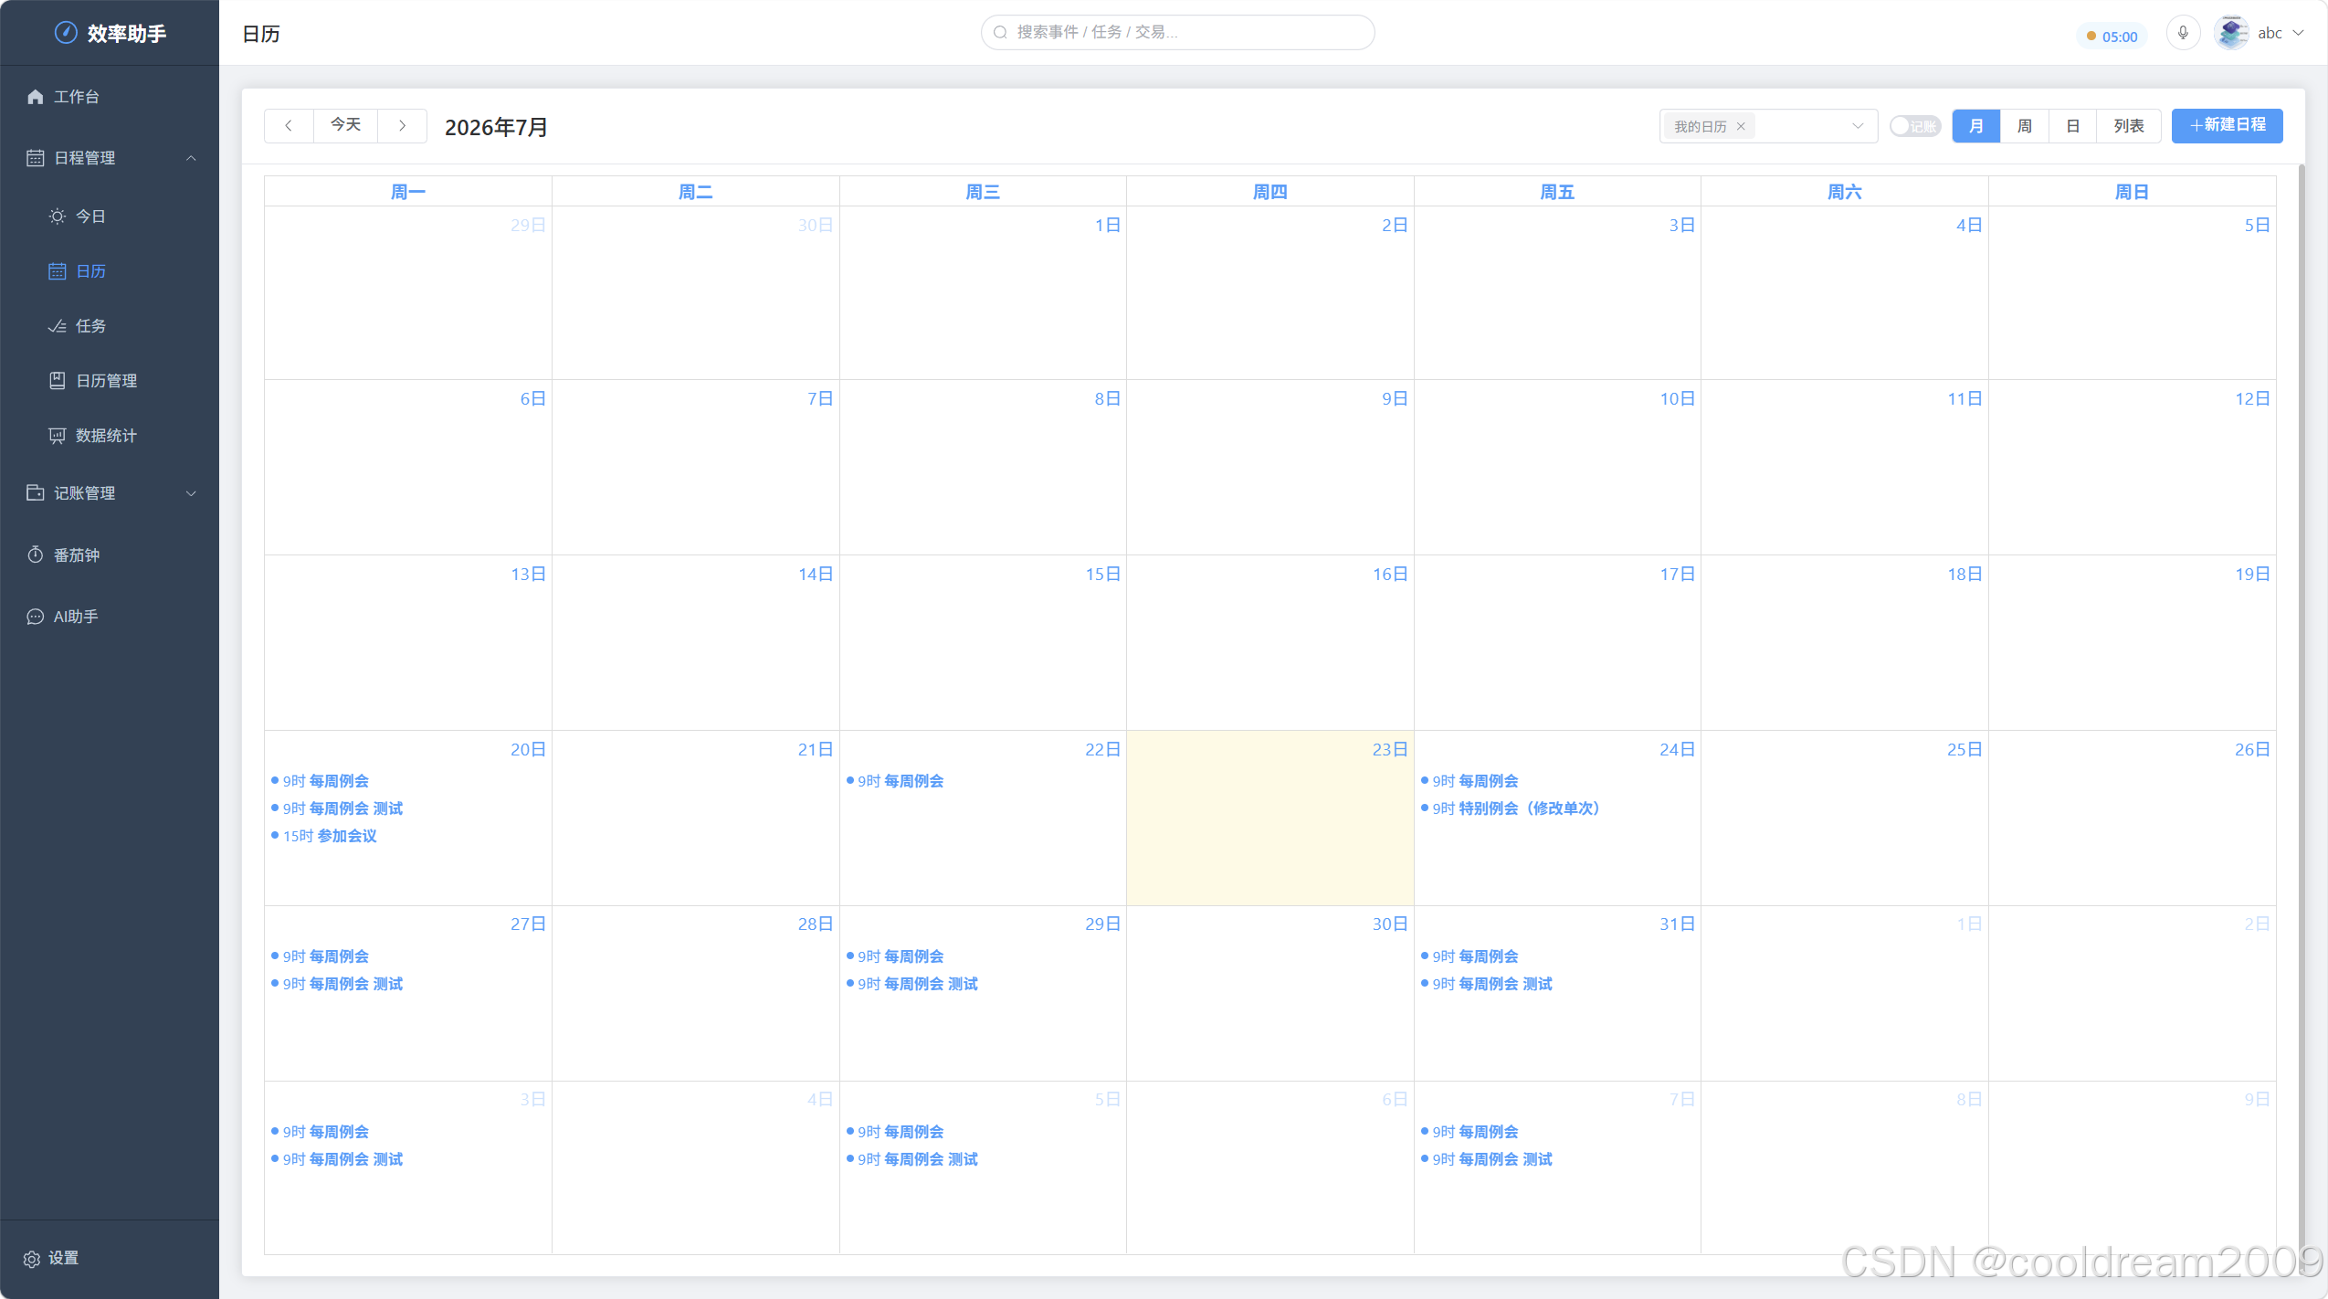Open 任务 checklist icon in sidebar
The image size is (2328, 1299).
point(57,326)
